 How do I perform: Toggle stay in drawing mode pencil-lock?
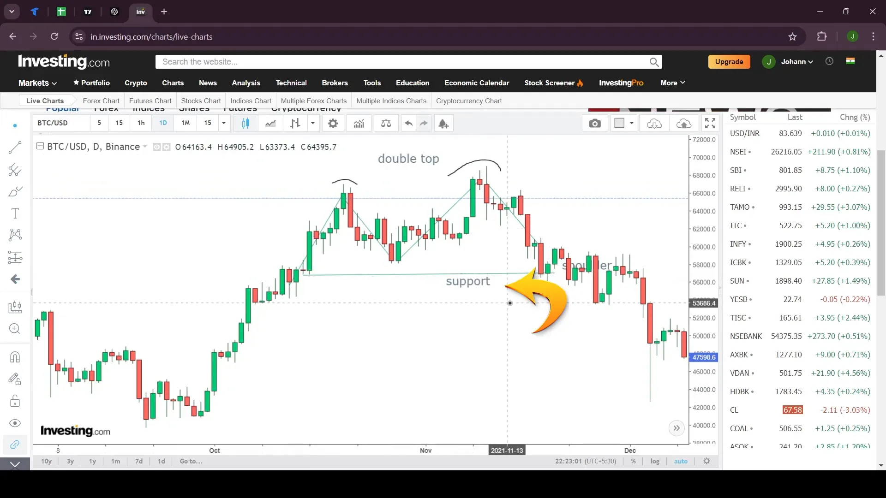click(x=15, y=379)
